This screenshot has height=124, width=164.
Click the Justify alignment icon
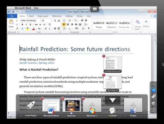pos(76,24)
